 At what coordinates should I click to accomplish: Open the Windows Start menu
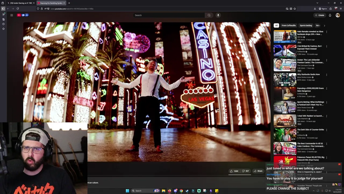pyautogui.click(x=127, y=191)
